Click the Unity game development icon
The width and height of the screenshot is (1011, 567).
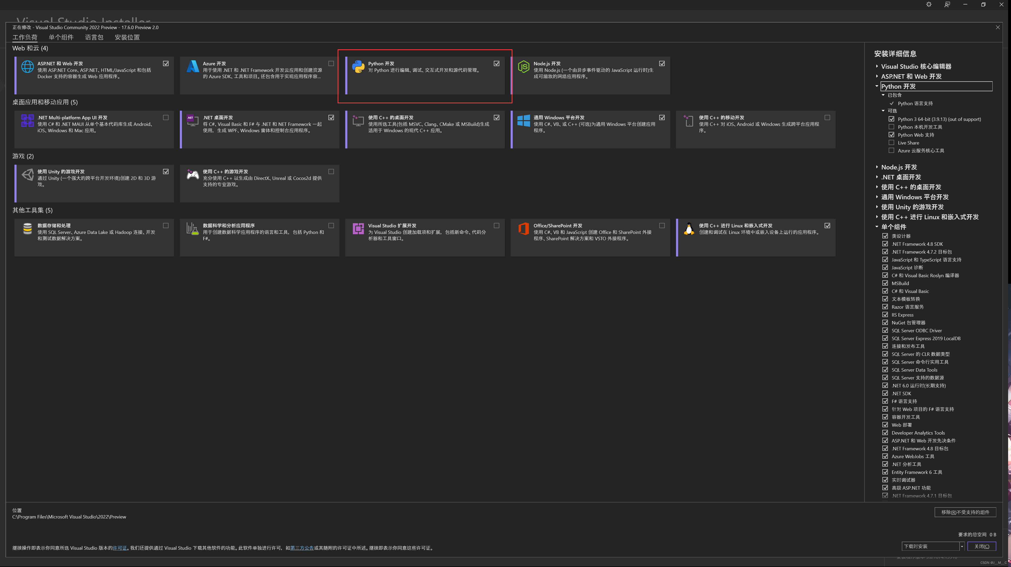pyautogui.click(x=28, y=174)
